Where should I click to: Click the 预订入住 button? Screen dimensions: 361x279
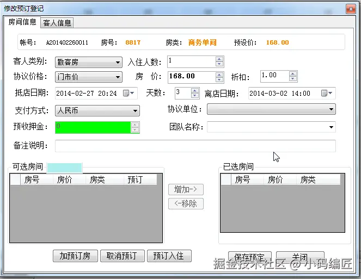(x=169, y=256)
